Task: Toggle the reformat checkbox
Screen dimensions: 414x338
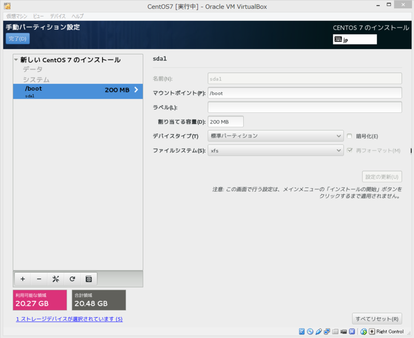Action: [351, 150]
